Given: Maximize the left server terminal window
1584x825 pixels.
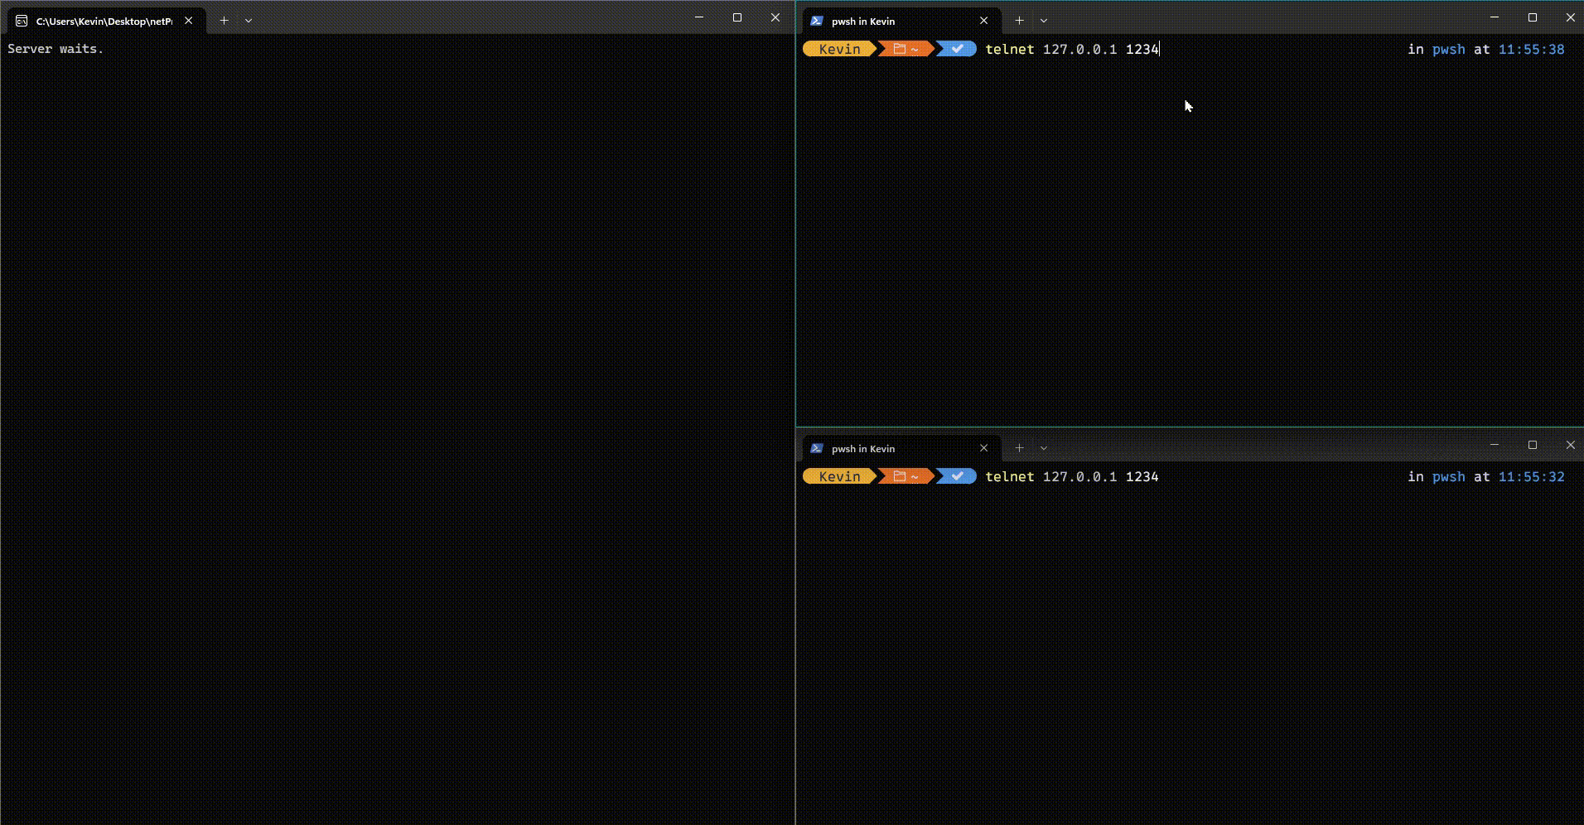Looking at the screenshot, I should 737,17.
